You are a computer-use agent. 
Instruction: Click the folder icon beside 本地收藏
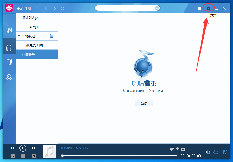tap(51, 36)
